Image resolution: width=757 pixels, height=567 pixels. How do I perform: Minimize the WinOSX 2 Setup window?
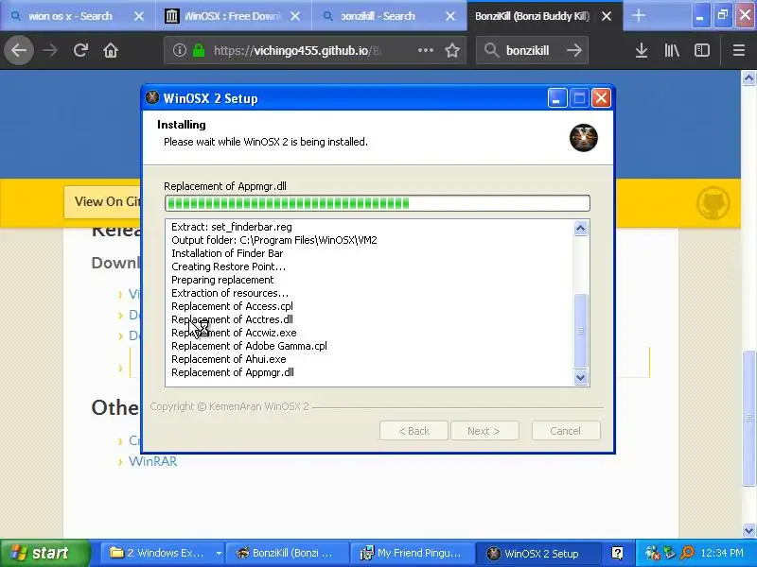point(557,98)
